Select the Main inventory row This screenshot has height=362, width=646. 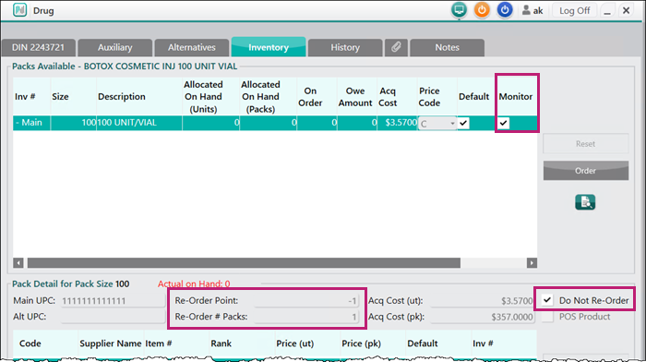pyautogui.click(x=275, y=123)
